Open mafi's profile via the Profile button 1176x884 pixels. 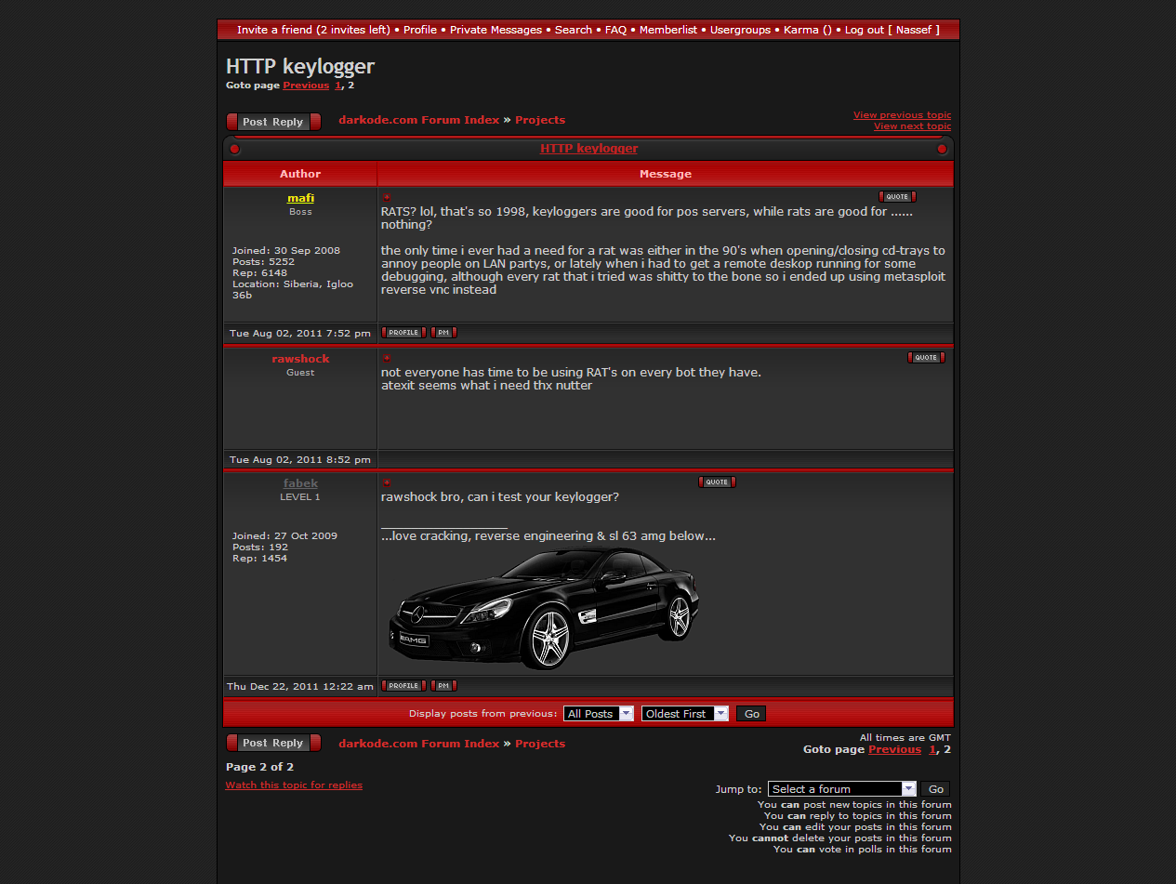coord(403,333)
